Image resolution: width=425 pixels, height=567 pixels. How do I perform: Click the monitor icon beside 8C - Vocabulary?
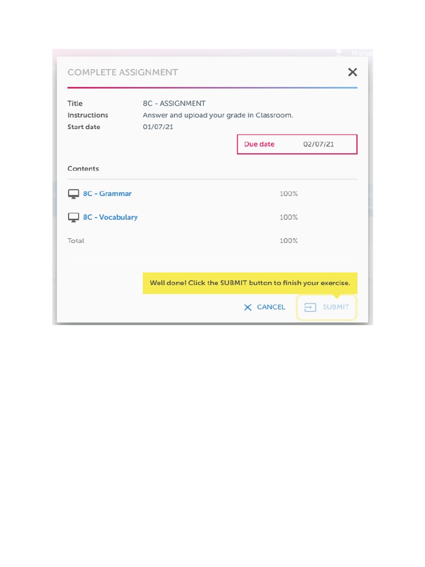[x=73, y=218]
